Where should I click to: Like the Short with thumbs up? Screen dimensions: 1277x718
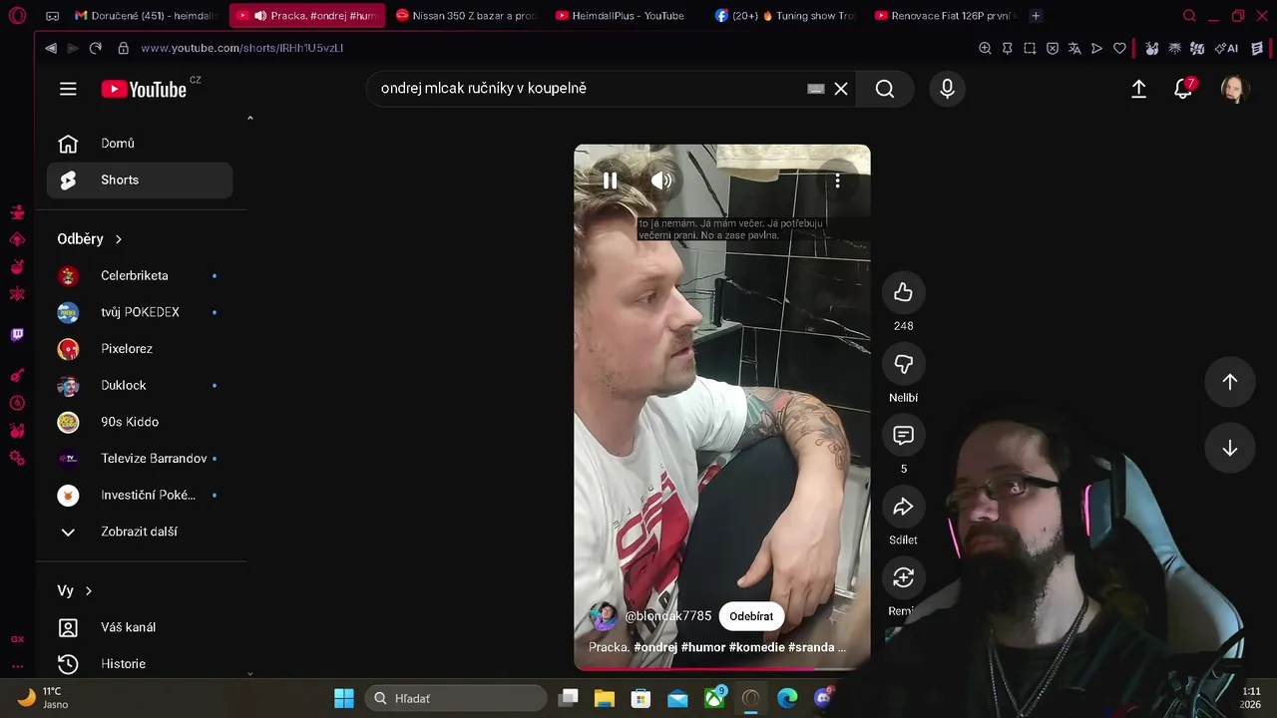pyautogui.click(x=903, y=292)
